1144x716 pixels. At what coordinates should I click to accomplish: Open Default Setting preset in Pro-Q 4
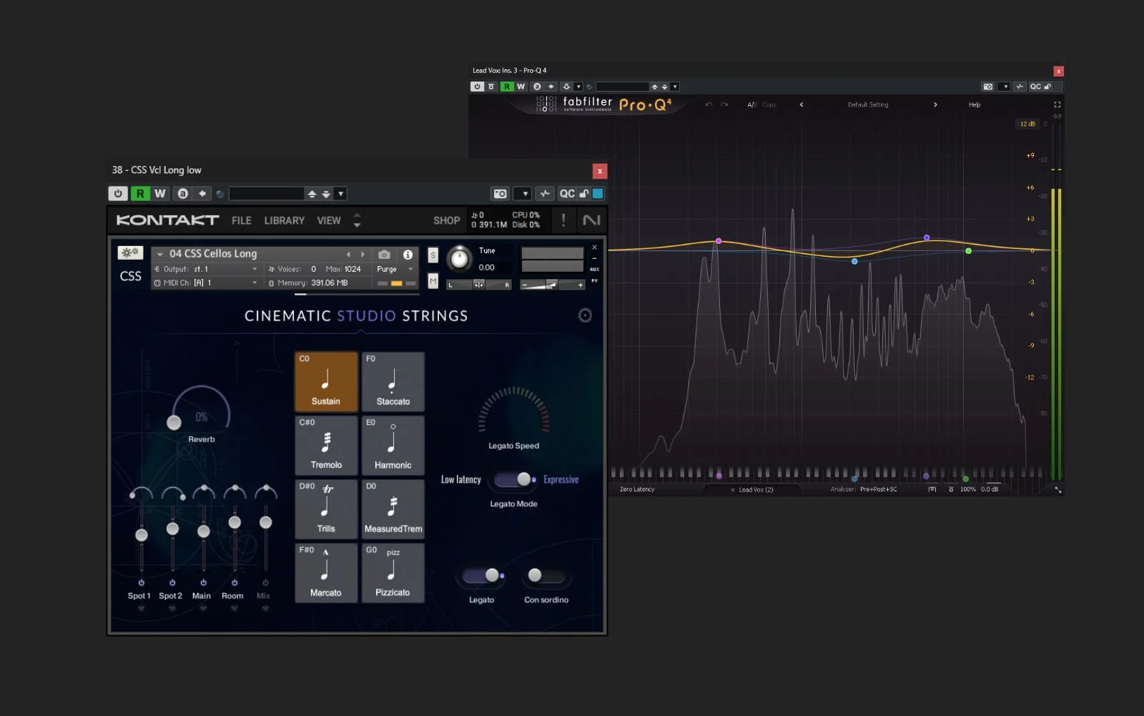pyautogui.click(x=868, y=104)
